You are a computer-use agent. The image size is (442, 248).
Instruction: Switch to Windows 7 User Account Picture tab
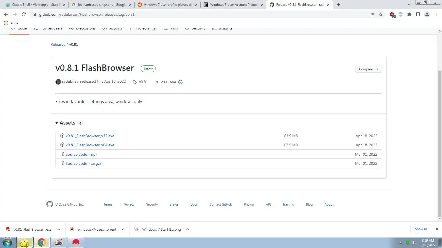pos(233,5)
